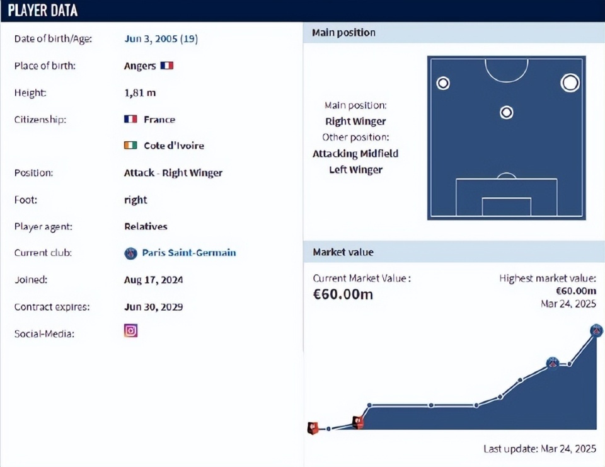
Task: Select the first club crest at chart start
Action: click(x=312, y=428)
